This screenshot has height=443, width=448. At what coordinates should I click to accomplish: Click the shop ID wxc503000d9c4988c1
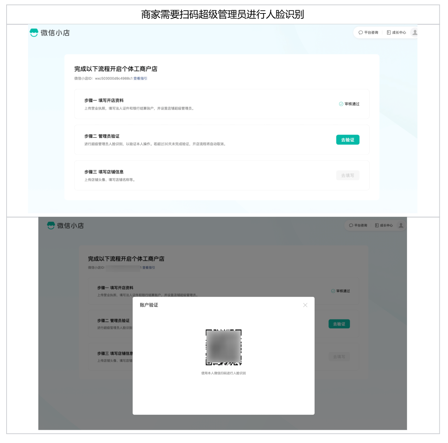point(114,78)
